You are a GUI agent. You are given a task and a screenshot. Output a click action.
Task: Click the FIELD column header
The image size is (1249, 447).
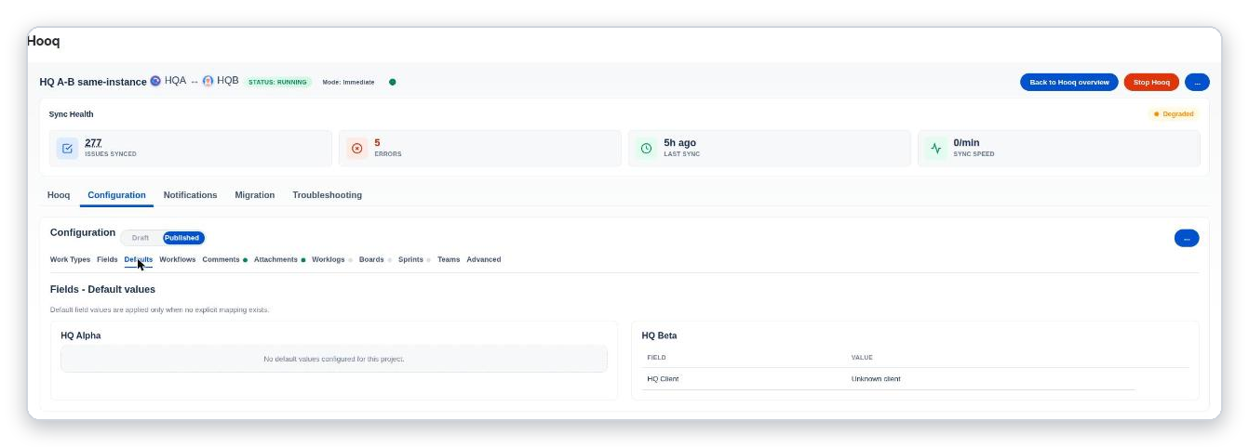click(656, 358)
